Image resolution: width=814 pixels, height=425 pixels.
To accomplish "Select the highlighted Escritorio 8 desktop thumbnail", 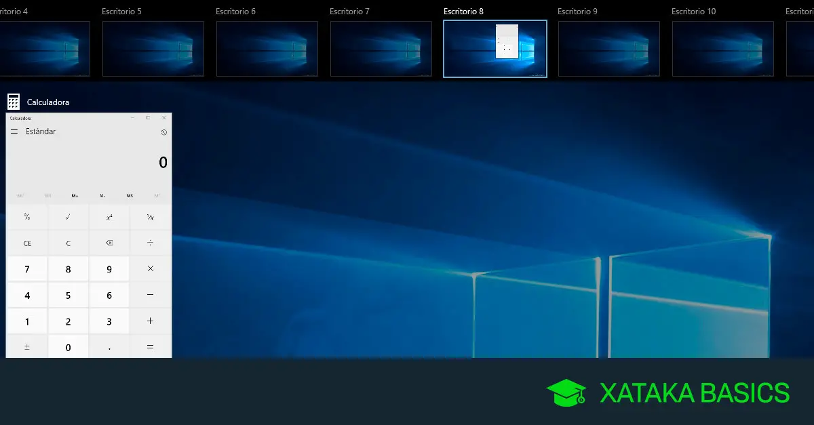I will pyautogui.click(x=495, y=48).
